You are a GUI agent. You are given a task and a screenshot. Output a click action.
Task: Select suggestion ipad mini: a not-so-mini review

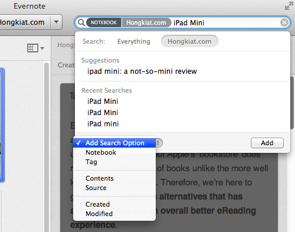pos(142,71)
